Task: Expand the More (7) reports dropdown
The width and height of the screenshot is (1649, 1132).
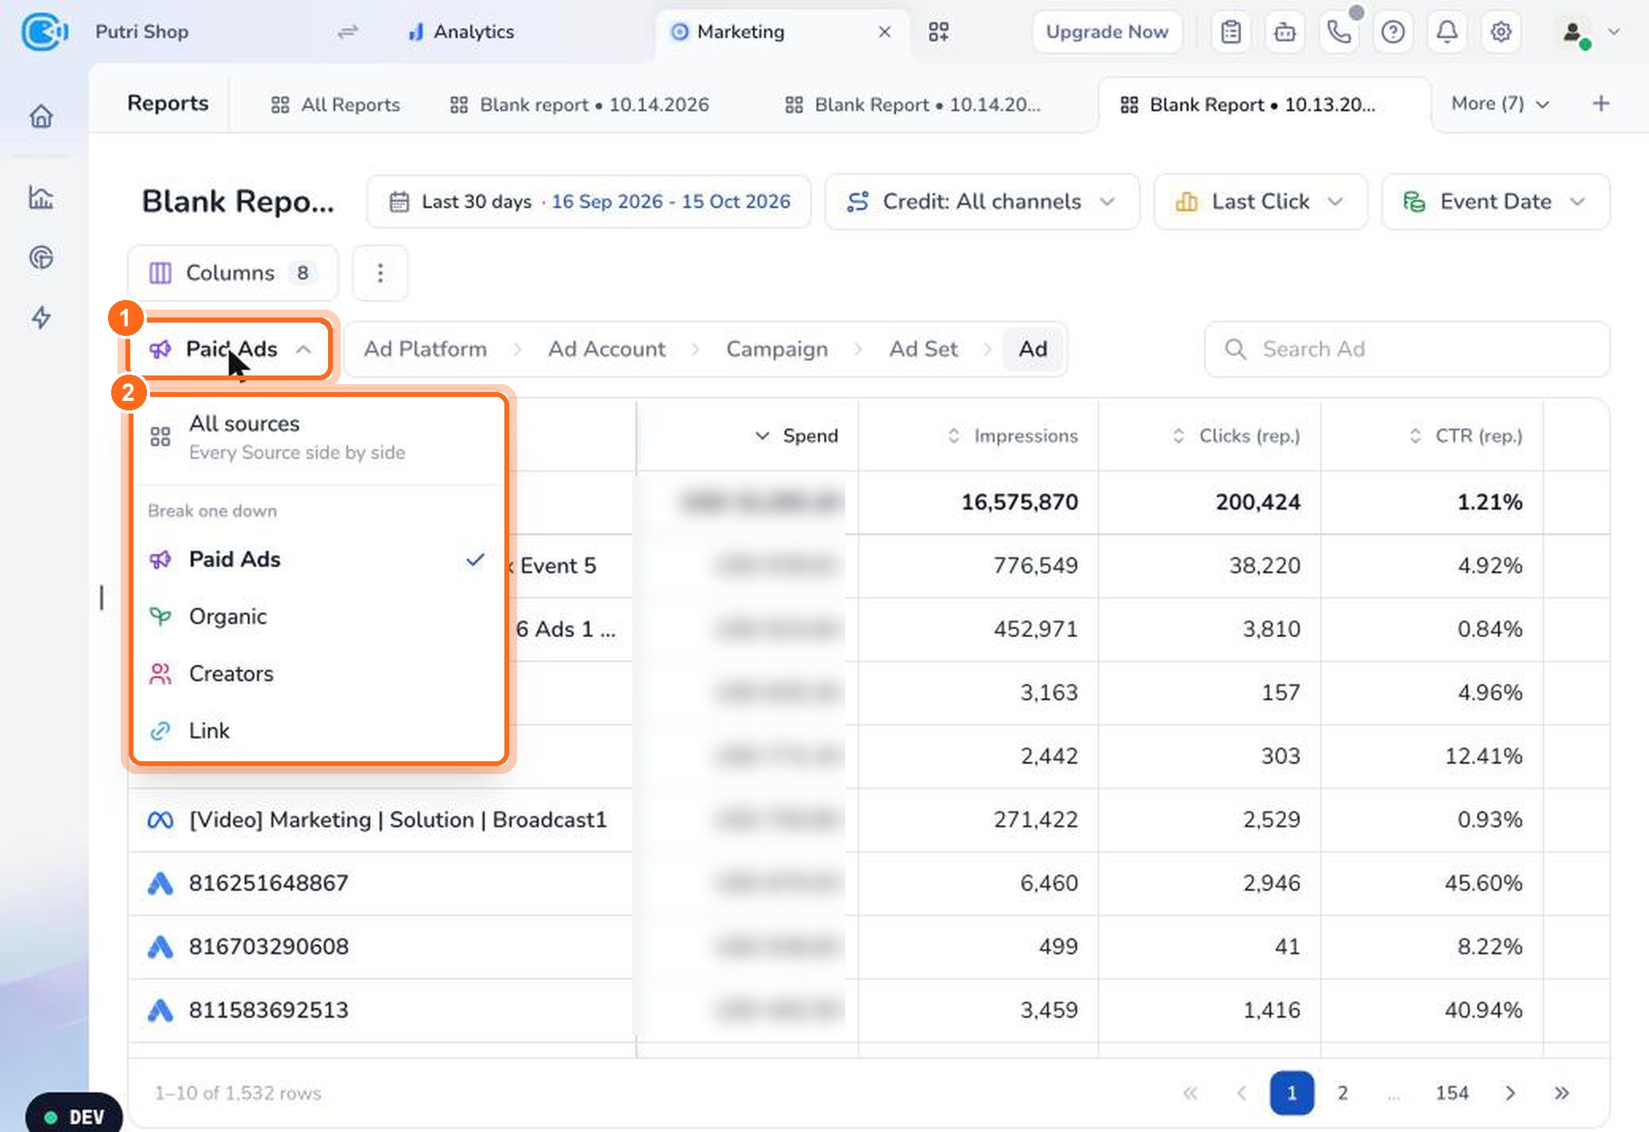Action: click(x=1499, y=104)
